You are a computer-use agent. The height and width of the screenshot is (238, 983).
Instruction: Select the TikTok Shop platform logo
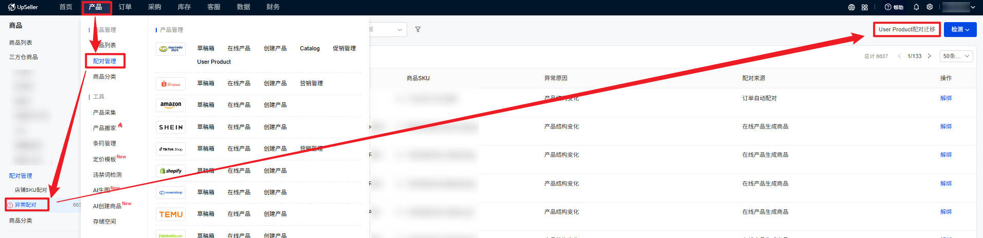(x=171, y=149)
